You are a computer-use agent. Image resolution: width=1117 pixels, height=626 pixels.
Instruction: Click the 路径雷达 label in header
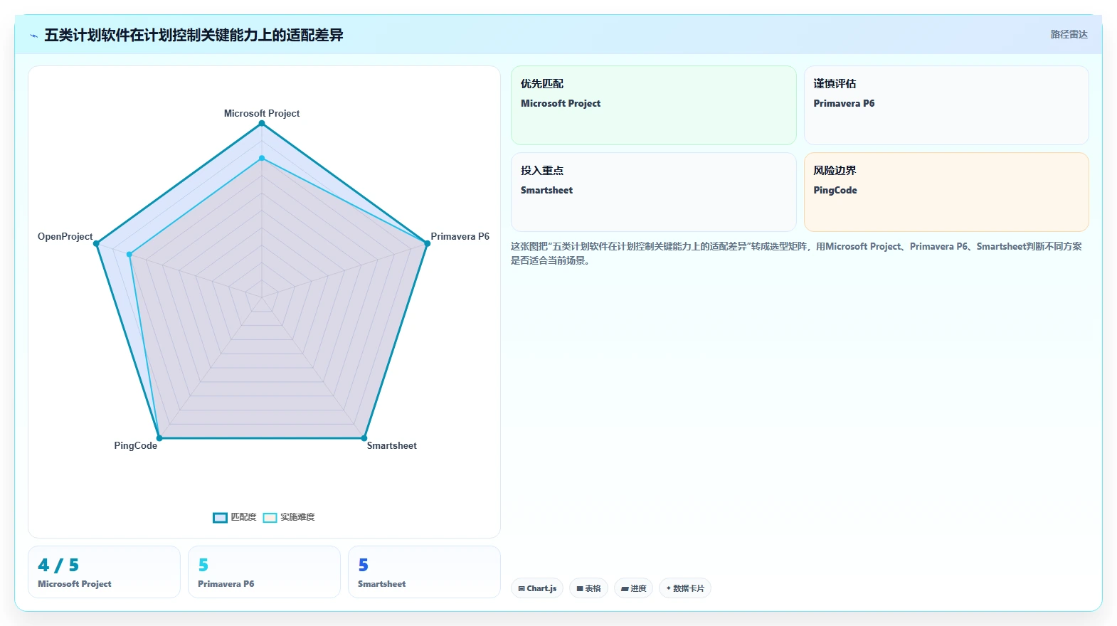[1069, 34]
